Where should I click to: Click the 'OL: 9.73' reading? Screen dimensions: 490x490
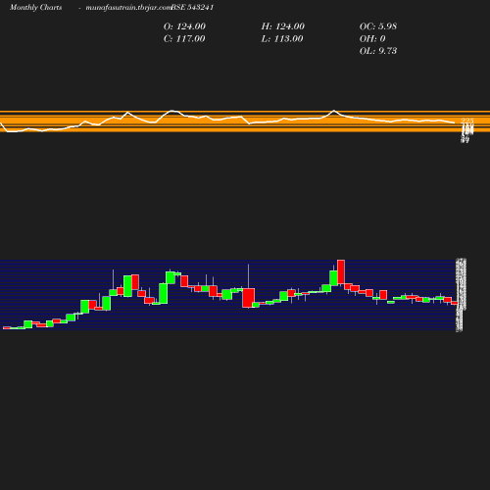pos(378,51)
